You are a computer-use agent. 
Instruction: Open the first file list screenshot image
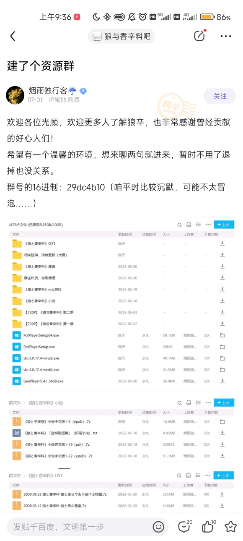(x=121, y=304)
